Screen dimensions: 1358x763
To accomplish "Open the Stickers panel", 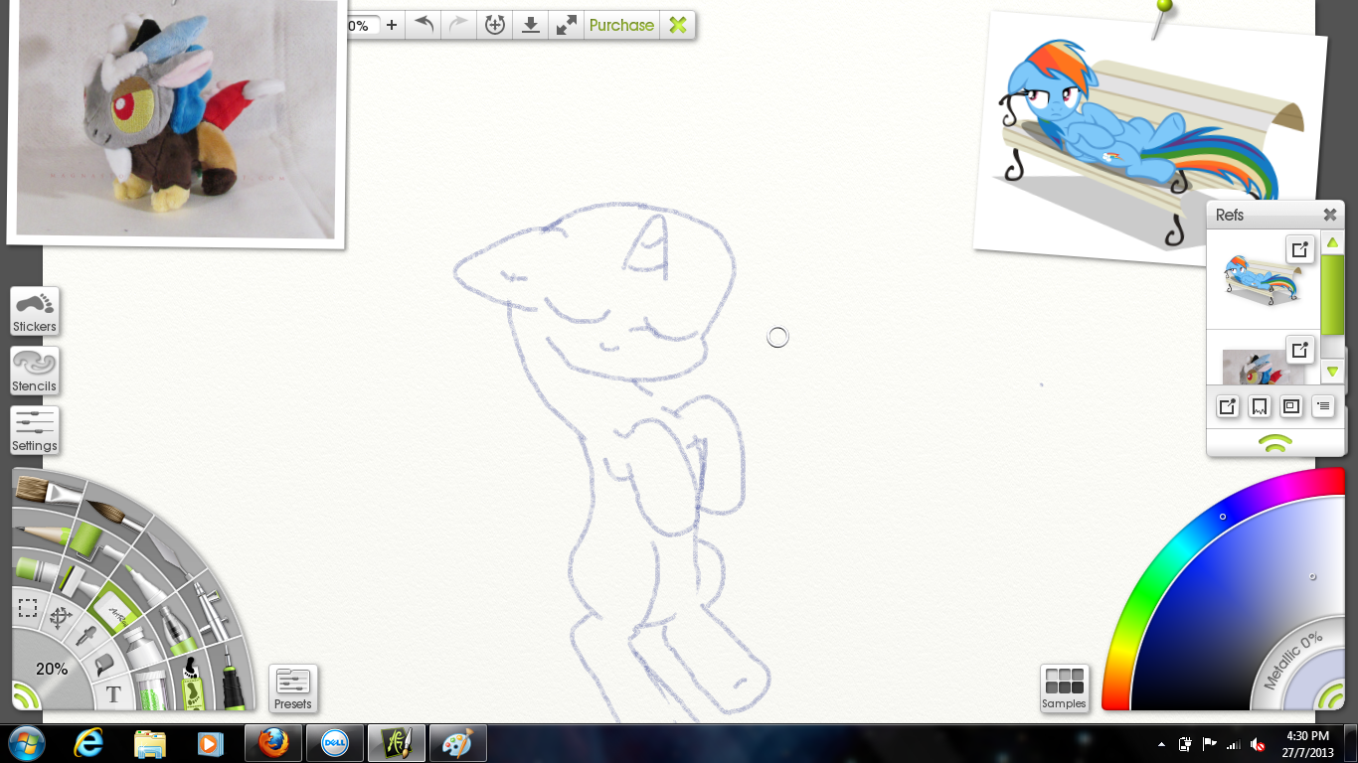I will (35, 311).
